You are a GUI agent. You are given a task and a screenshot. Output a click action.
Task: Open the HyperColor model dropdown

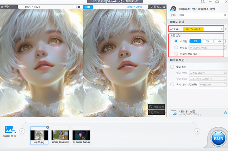(x=213, y=85)
